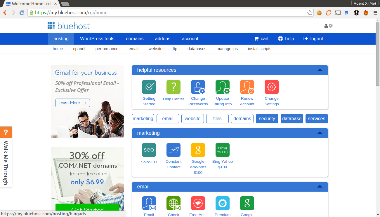Click Learn More on Gmail ad
The width and height of the screenshot is (380, 217).
(73, 103)
